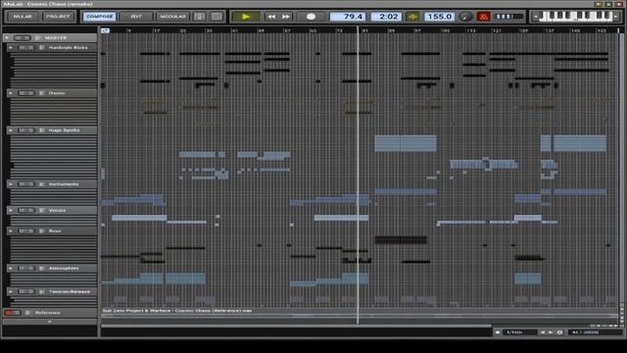Mute the Huge Synths track
This screenshot has width=627, height=353.
(x=23, y=130)
